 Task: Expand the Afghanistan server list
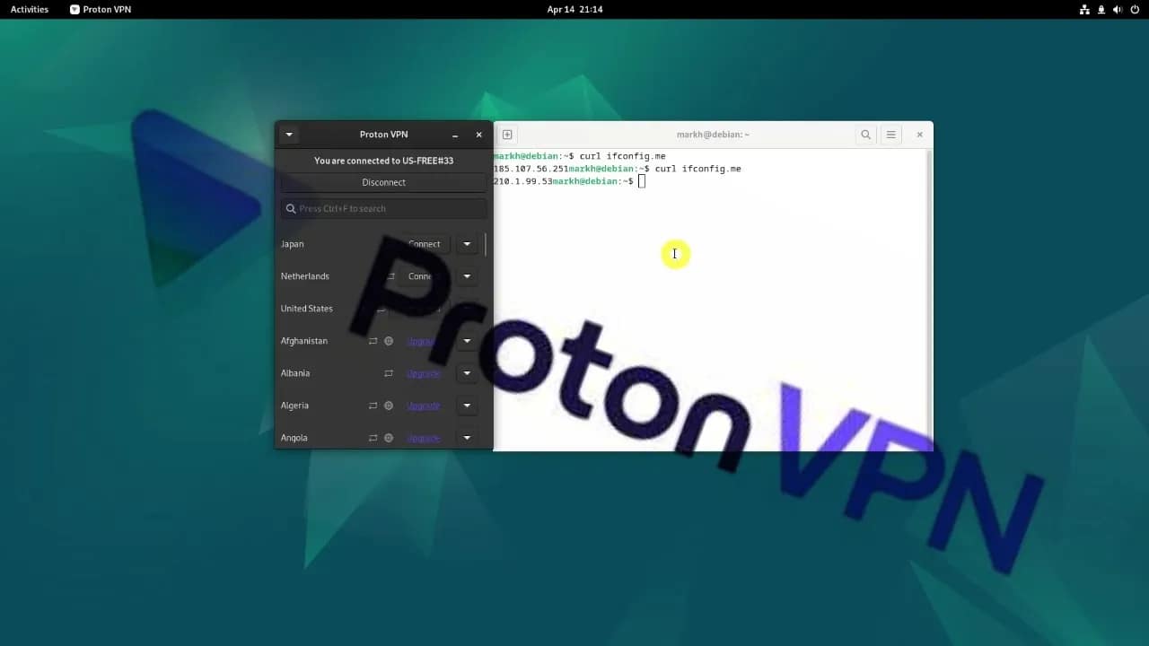pos(467,341)
